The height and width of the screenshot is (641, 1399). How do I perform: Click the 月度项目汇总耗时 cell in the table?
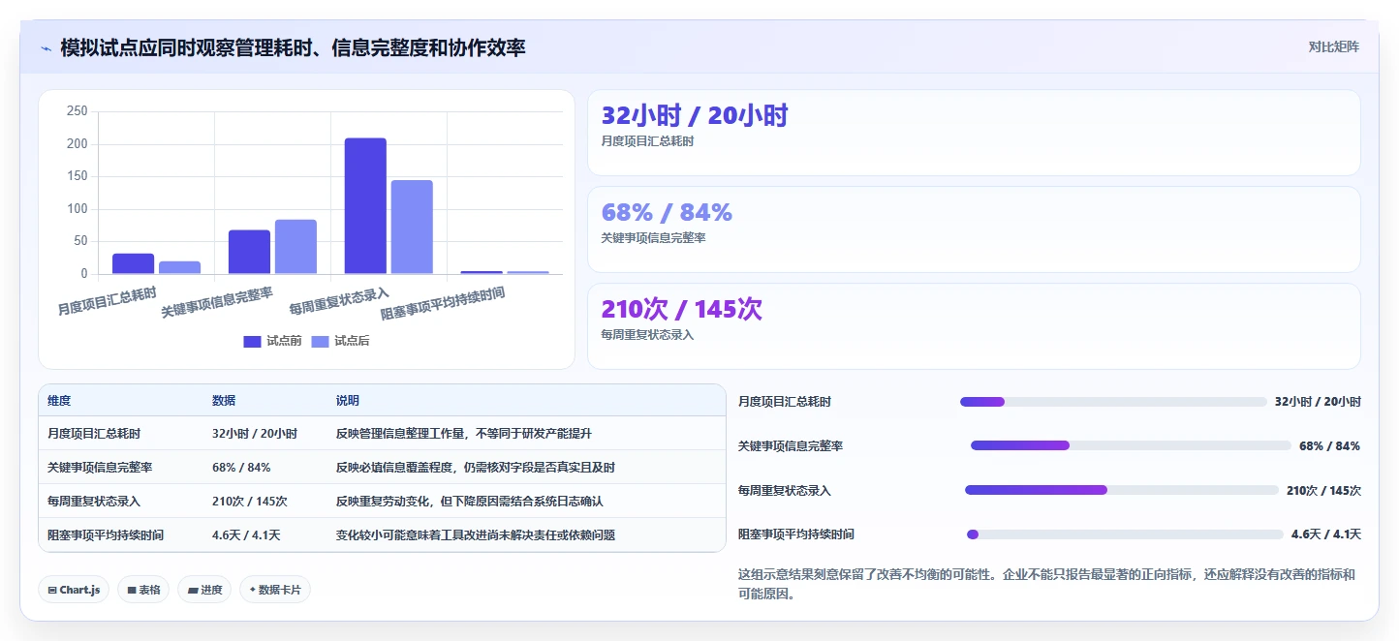pyautogui.click(x=94, y=434)
